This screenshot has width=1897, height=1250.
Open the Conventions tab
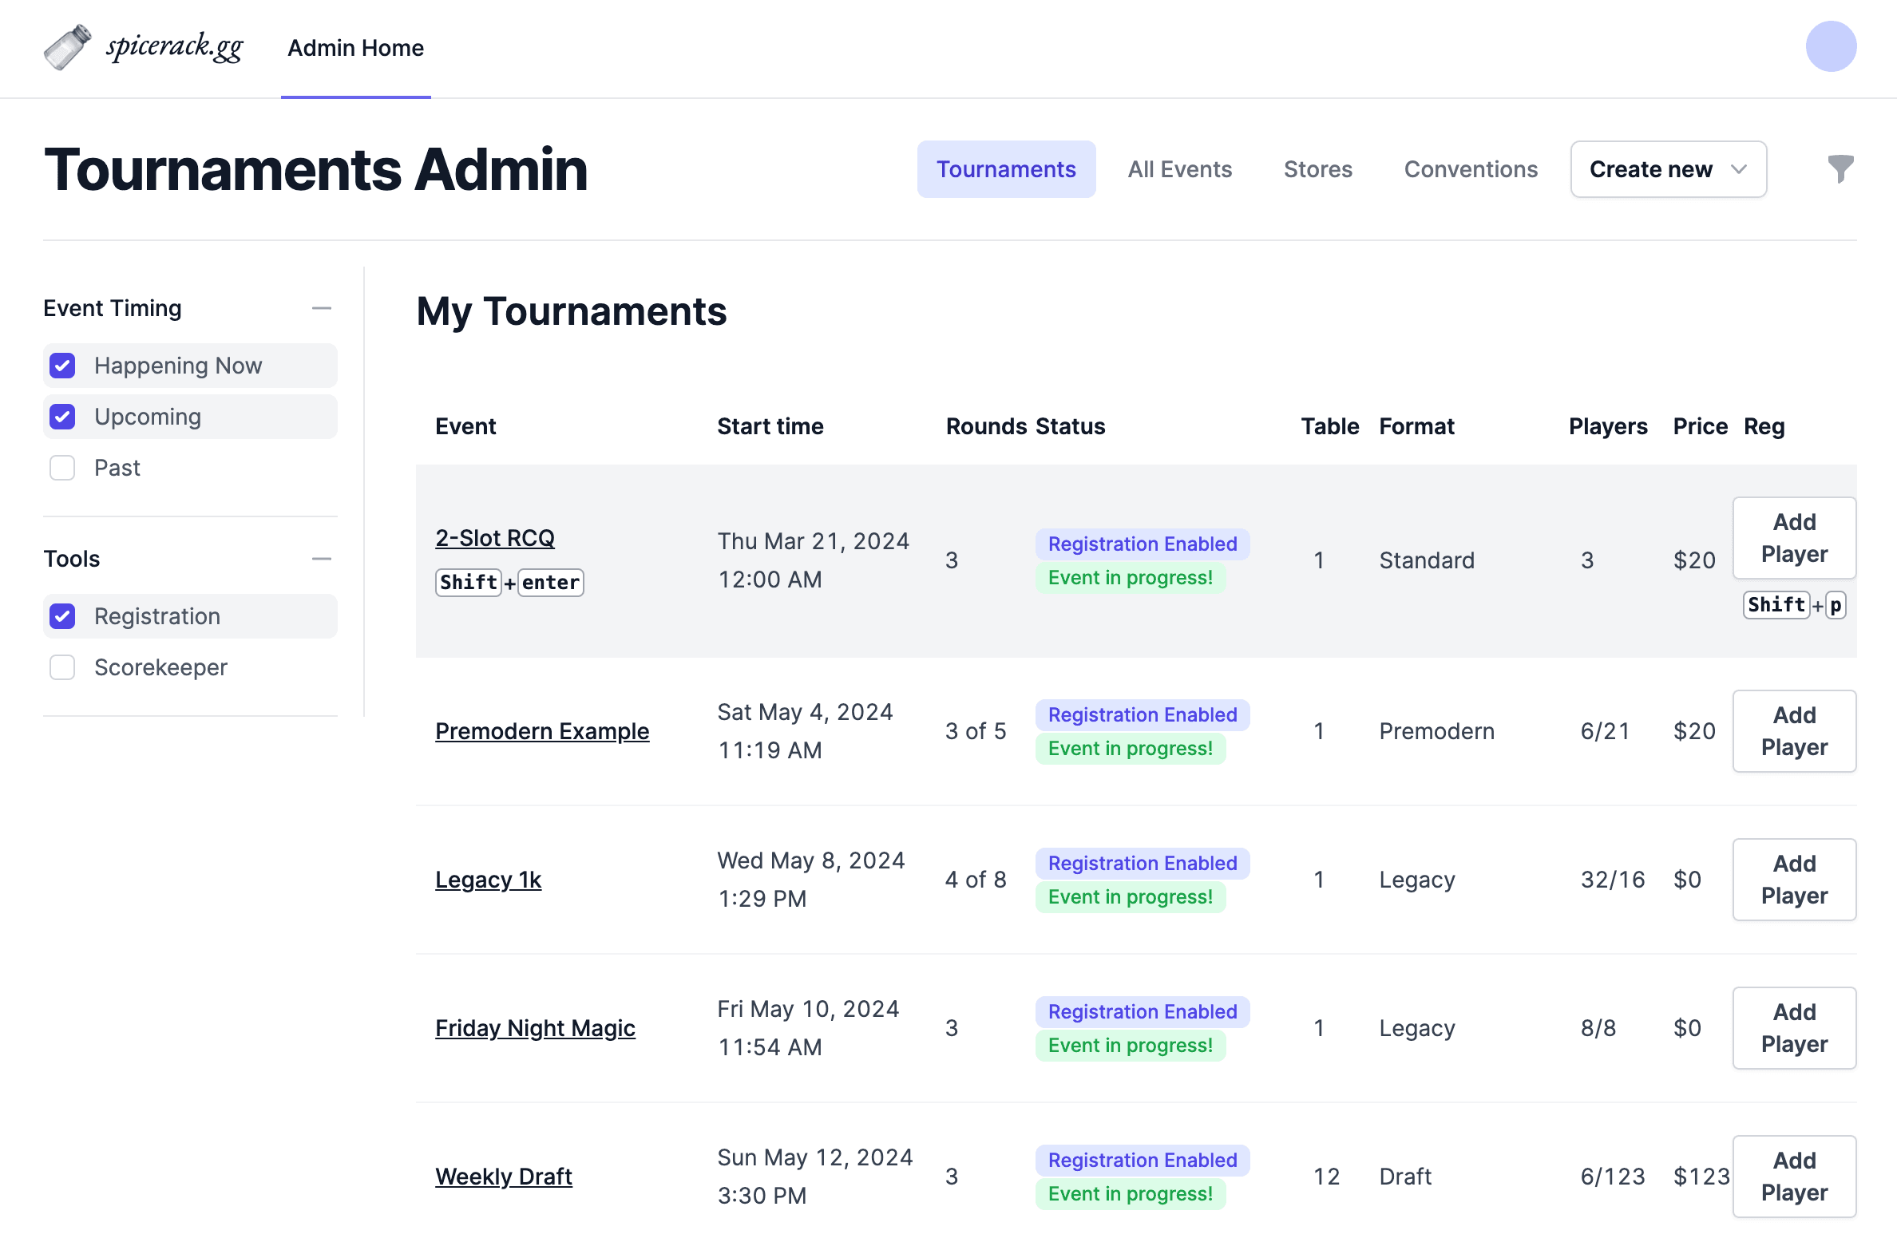pos(1471,168)
